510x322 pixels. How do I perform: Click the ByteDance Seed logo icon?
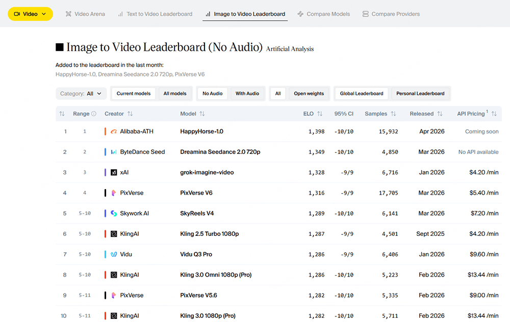click(x=114, y=152)
